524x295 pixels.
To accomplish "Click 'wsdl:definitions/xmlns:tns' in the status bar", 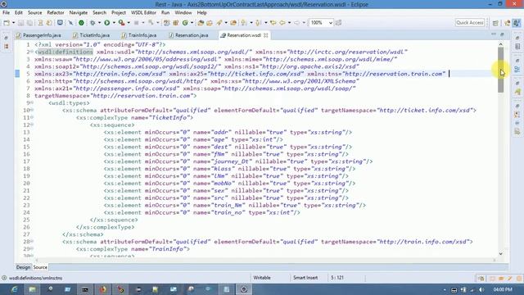I will click(35, 278).
